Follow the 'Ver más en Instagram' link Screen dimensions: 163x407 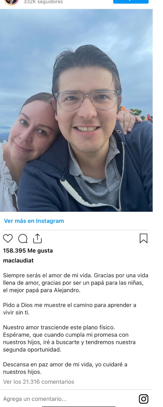click(34, 221)
